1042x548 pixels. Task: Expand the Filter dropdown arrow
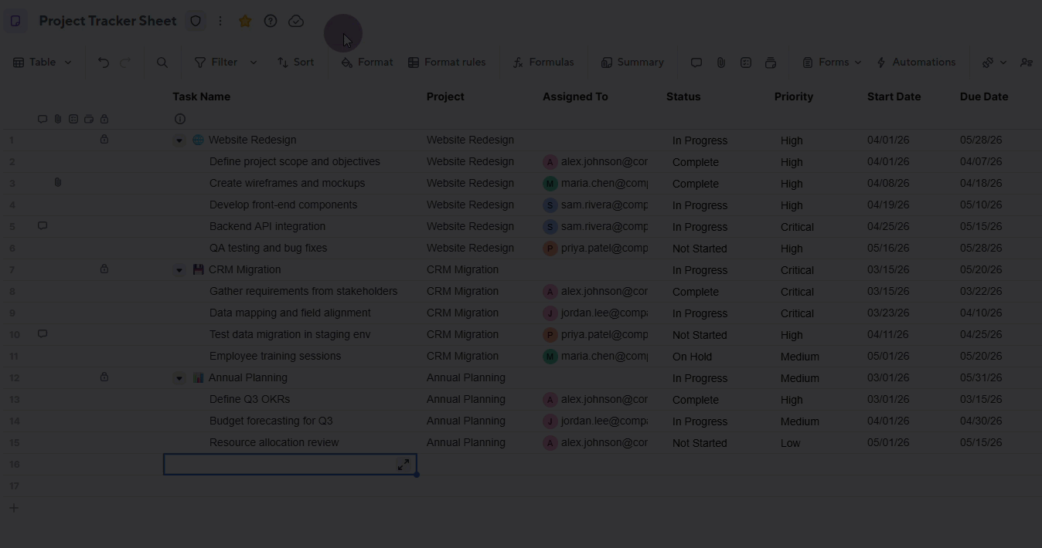point(253,63)
